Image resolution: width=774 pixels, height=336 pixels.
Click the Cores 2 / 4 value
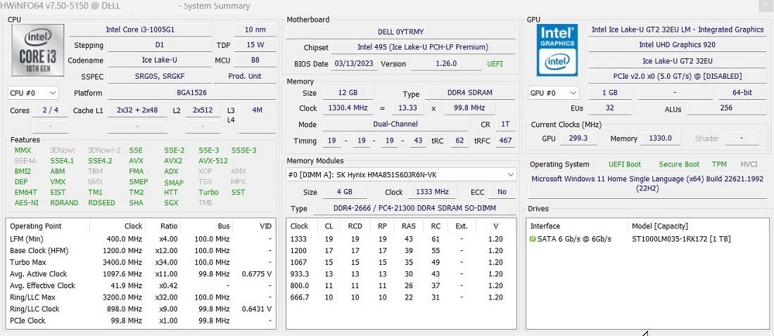pos(51,110)
